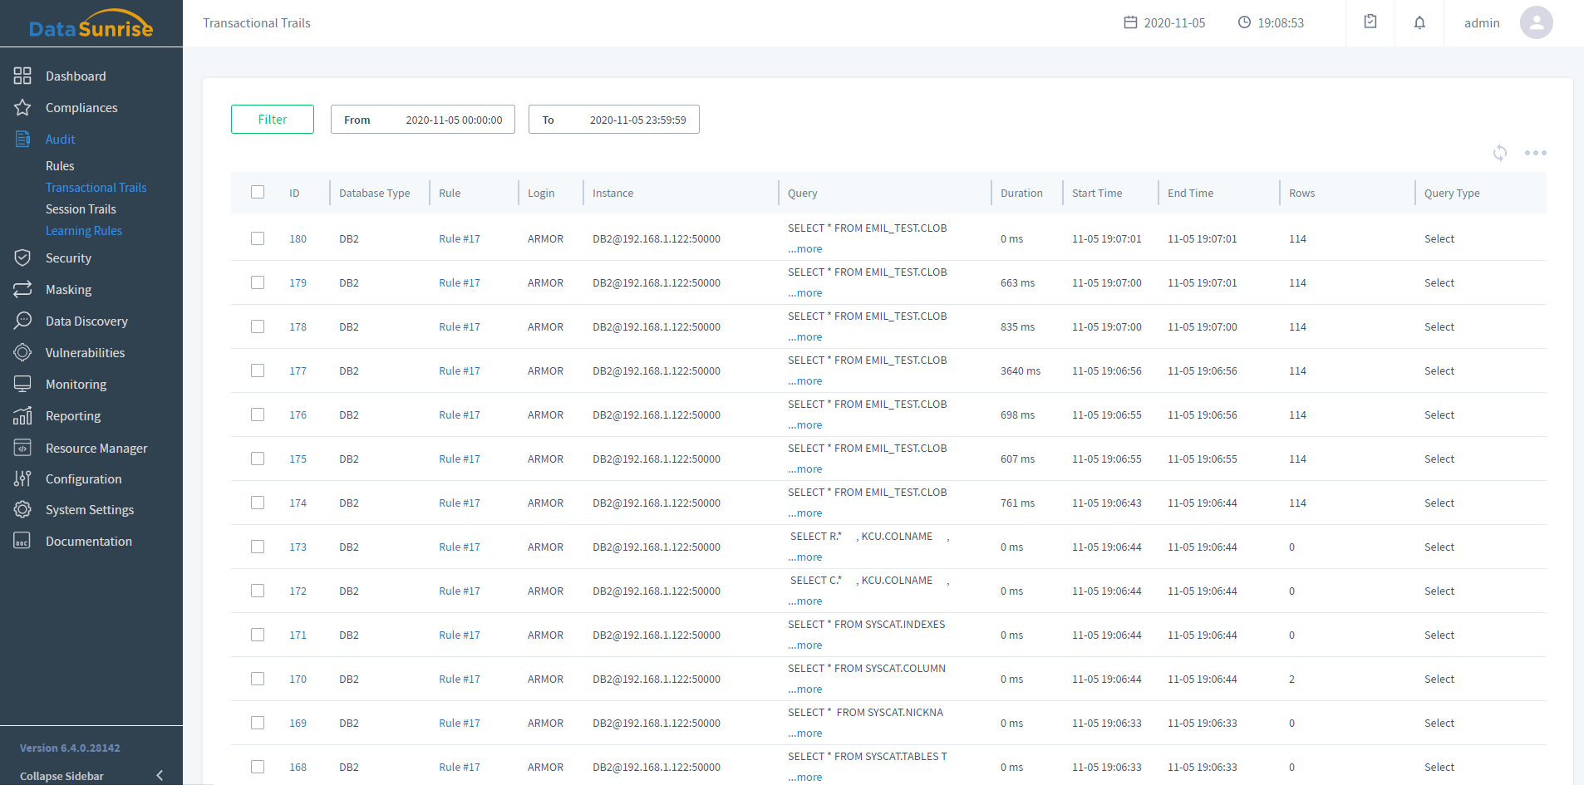The image size is (1584, 785).
Task: Click the Dashboard grid icon in sidebar
Action: tap(22, 76)
